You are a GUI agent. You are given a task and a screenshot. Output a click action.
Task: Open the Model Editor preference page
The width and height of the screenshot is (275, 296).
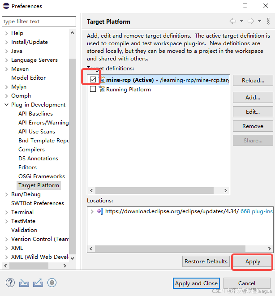click(29, 78)
